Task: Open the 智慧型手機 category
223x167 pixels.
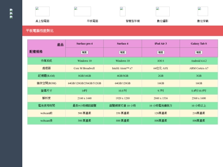Action: pos(133,21)
